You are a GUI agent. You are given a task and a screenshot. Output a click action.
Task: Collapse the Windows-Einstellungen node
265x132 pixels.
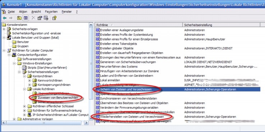[x=14, y=63]
